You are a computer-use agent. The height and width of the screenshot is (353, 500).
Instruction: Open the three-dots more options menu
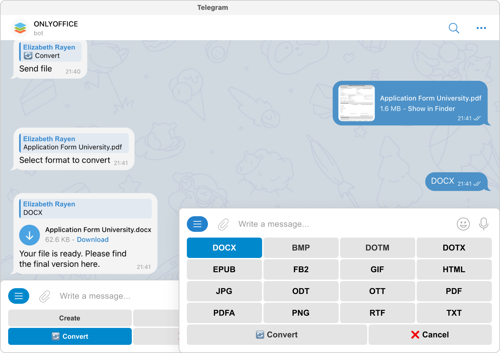click(x=481, y=28)
